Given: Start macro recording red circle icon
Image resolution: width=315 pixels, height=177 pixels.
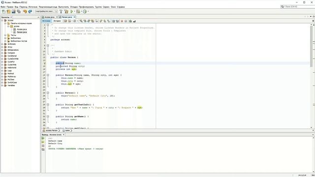Looking at the screenshot, I should (122, 21).
